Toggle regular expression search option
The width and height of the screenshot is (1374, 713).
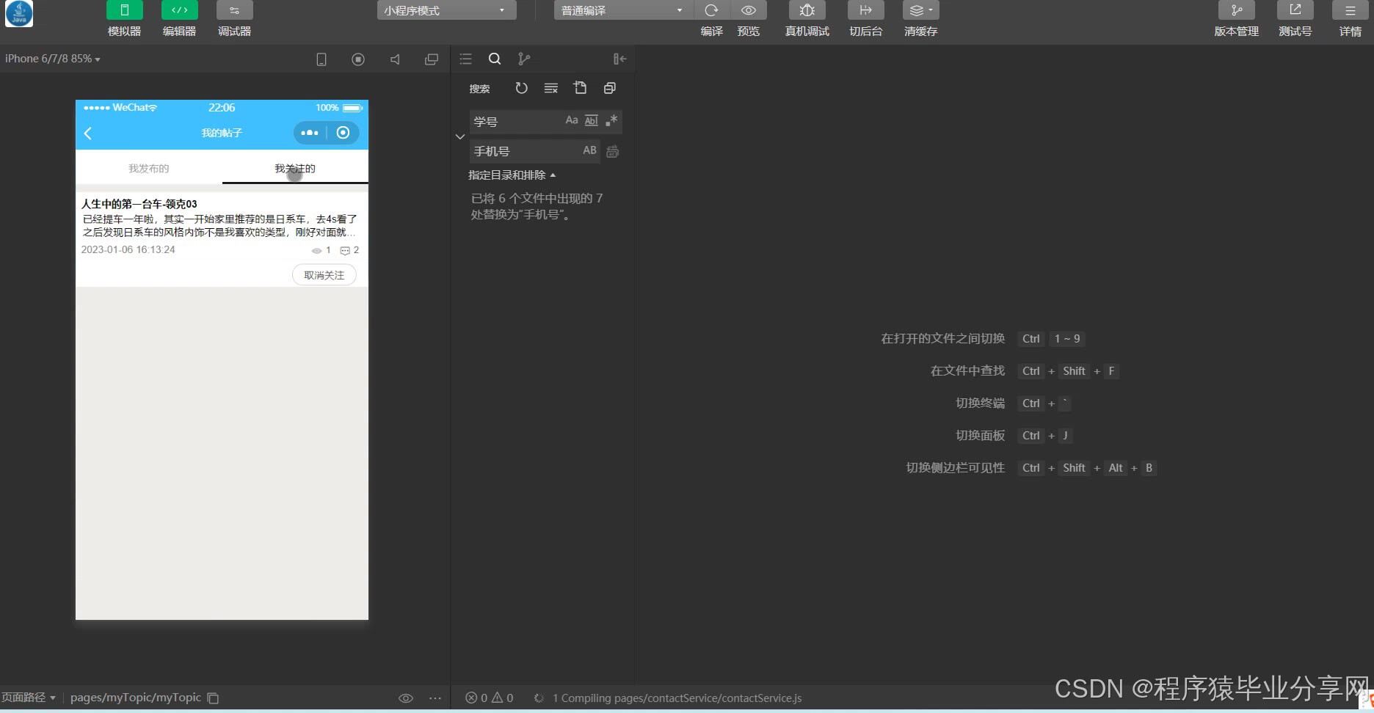(611, 120)
